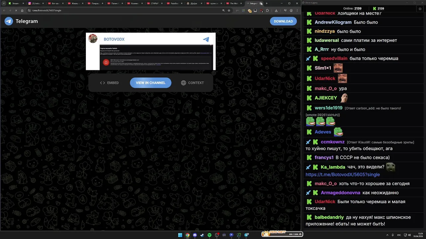The height and width of the screenshot is (239, 426).
Task: Click username balbedandriy in chat
Action: click(x=329, y=217)
